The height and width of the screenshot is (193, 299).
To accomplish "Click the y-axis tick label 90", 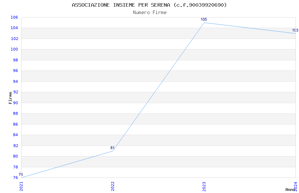I will pyautogui.click(x=15, y=103).
